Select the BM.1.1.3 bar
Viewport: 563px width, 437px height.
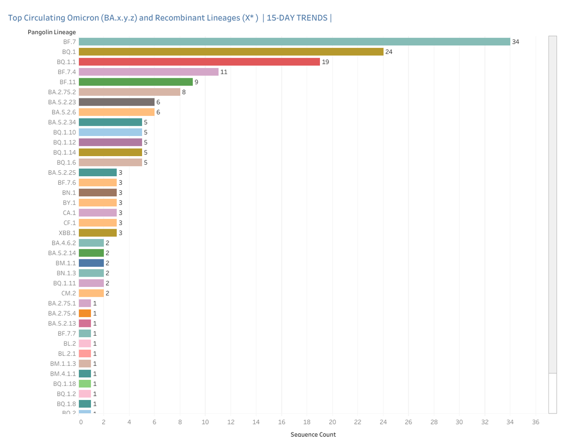85,364
